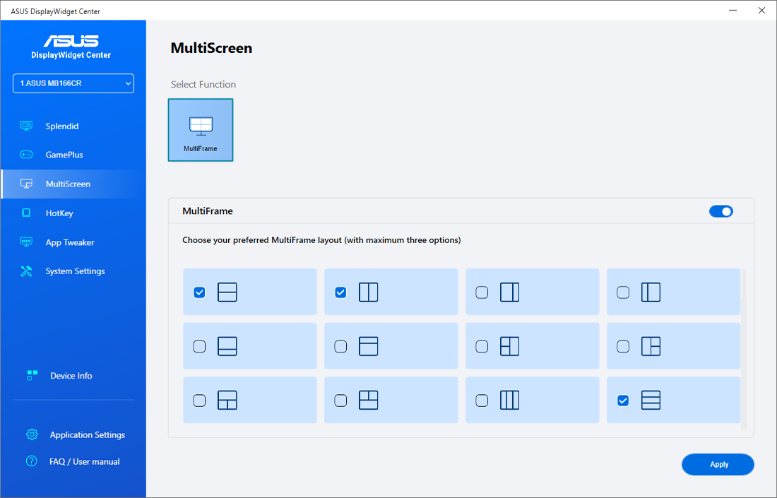The height and width of the screenshot is (498, 777).
Task: Uncheck the three horizontal rows layout checkbox
Action: (x=623, y=401)
